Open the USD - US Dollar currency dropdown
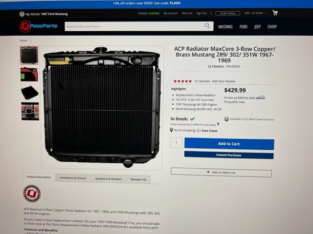Screen dimensions: 313x234 (x=255, y=13)
